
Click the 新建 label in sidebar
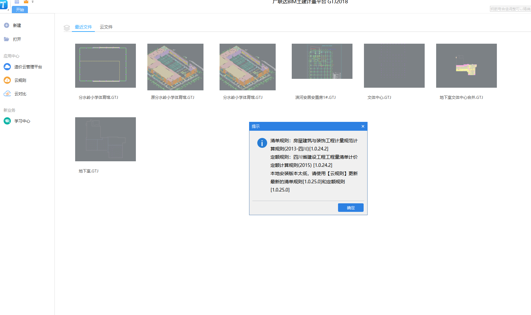(x=17, y=25)
